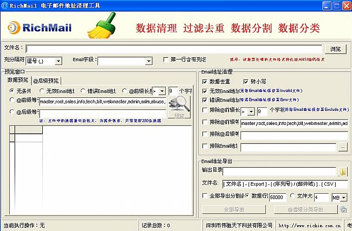Select the 文件大小 split radio button
352x231 pixels.
click(x=292, y=195)
